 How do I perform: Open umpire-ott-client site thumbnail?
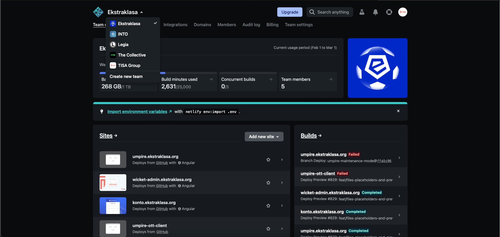coord(113,229)
